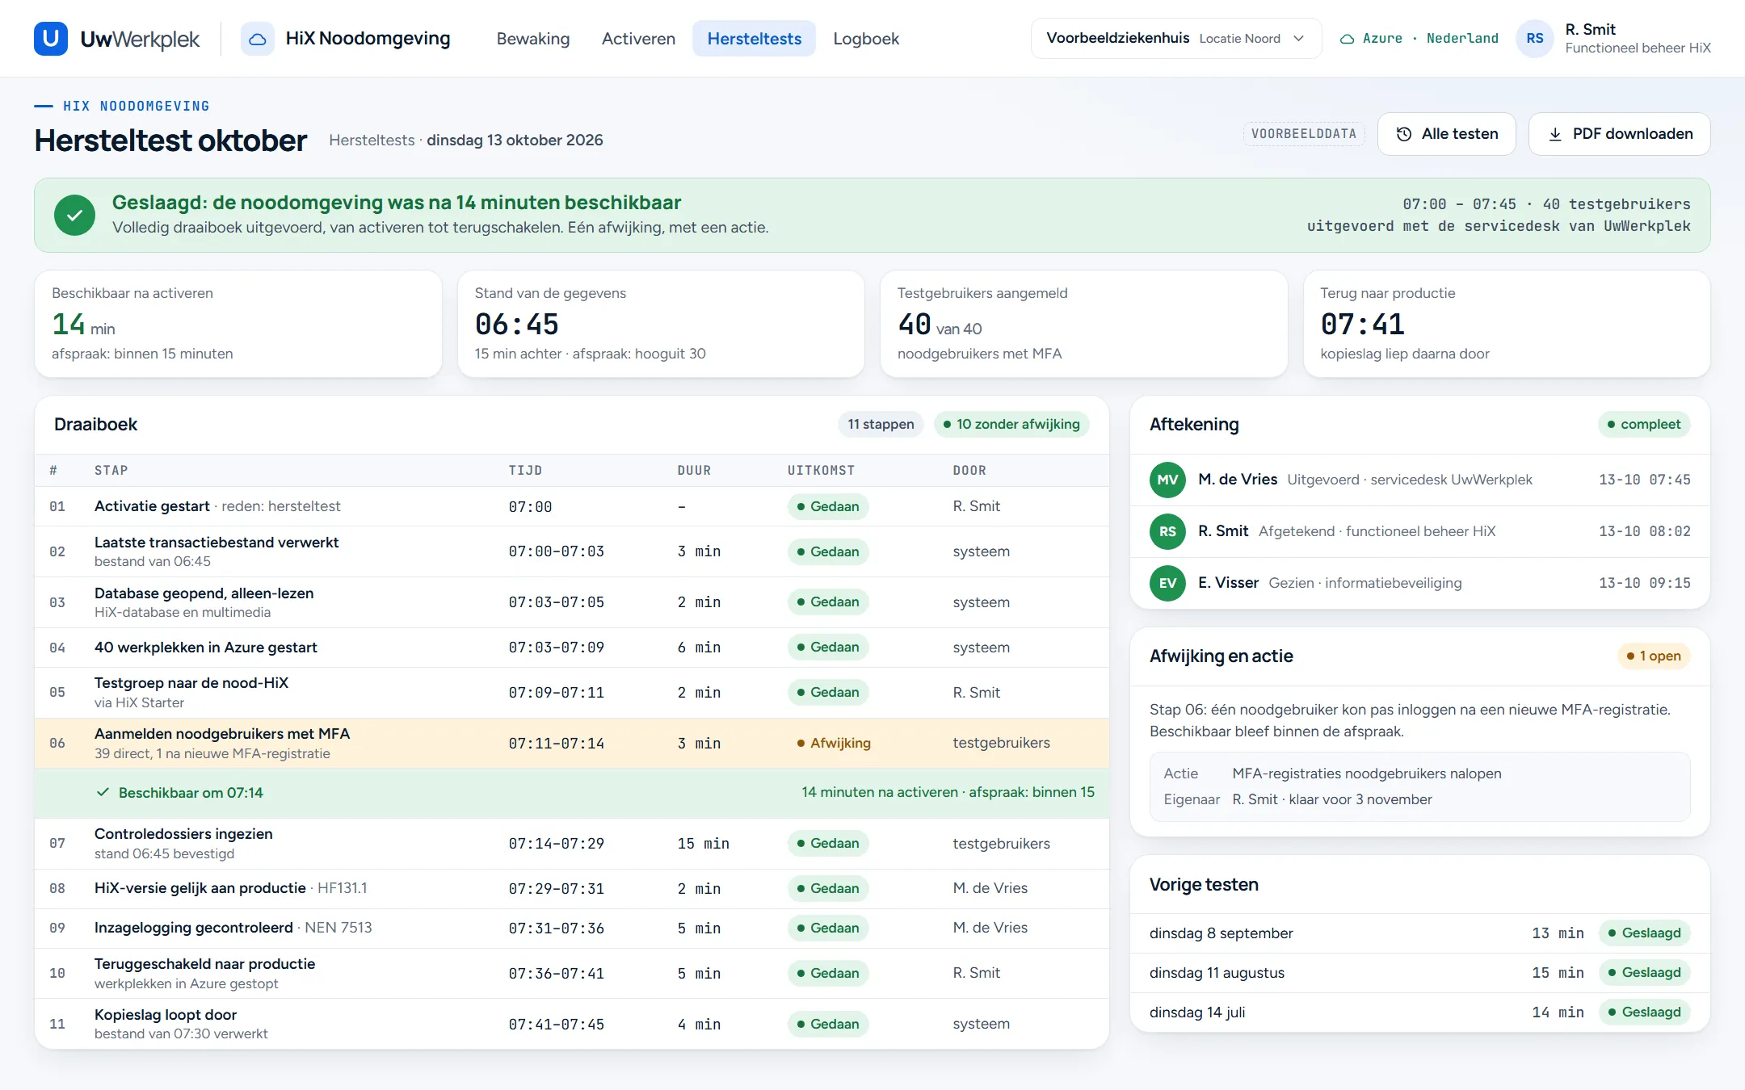Click the 1 open status badge
This screenshot has width=1745, height=1090.
coord(1653,656)
